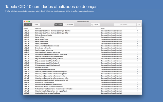Click the death cross icon in row A04.5
The width and height of the screenshot is (163, 102).
pyautogui.click(x=137, y=82)
